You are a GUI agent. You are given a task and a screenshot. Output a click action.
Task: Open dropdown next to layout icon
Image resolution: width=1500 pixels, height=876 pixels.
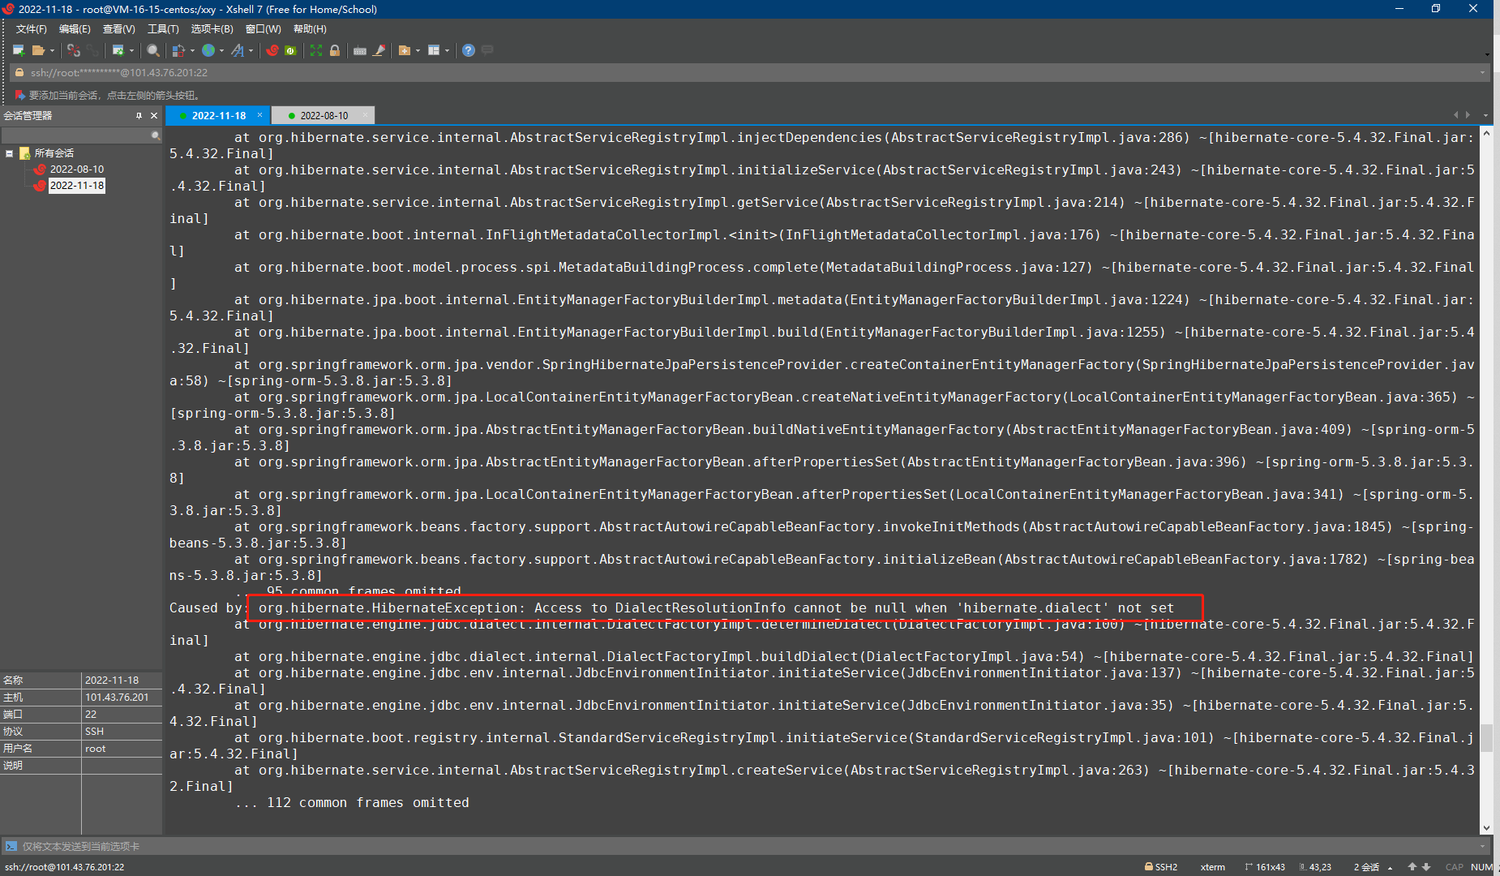click(447, 50)
